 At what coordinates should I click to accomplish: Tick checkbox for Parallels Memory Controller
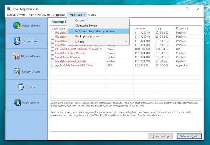[x=53, y=61]
